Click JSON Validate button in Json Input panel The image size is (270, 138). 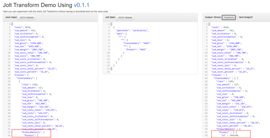pyautogui.click(x=27, y=17)
